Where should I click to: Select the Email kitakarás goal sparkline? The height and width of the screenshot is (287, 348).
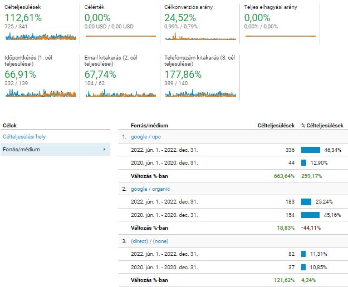[120, 93]
